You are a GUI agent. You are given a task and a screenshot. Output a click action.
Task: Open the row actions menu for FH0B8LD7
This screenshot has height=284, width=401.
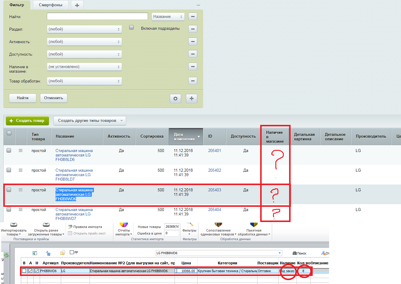[21, 170]
